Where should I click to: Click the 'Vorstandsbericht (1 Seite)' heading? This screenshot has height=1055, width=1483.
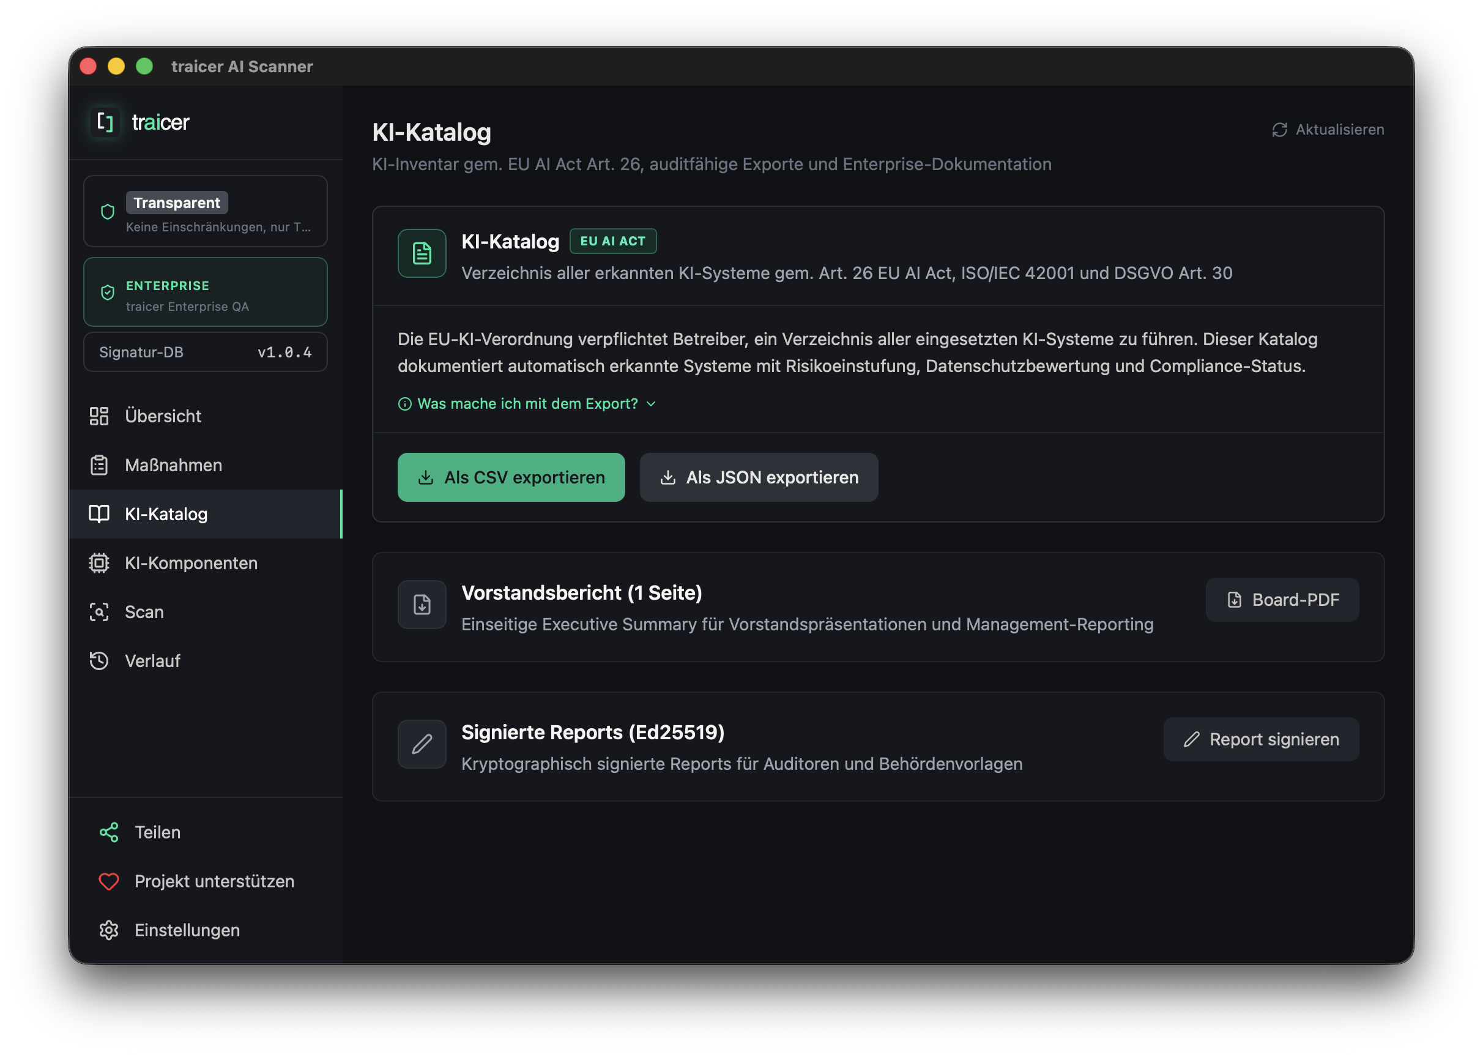[x=582, y=593]
